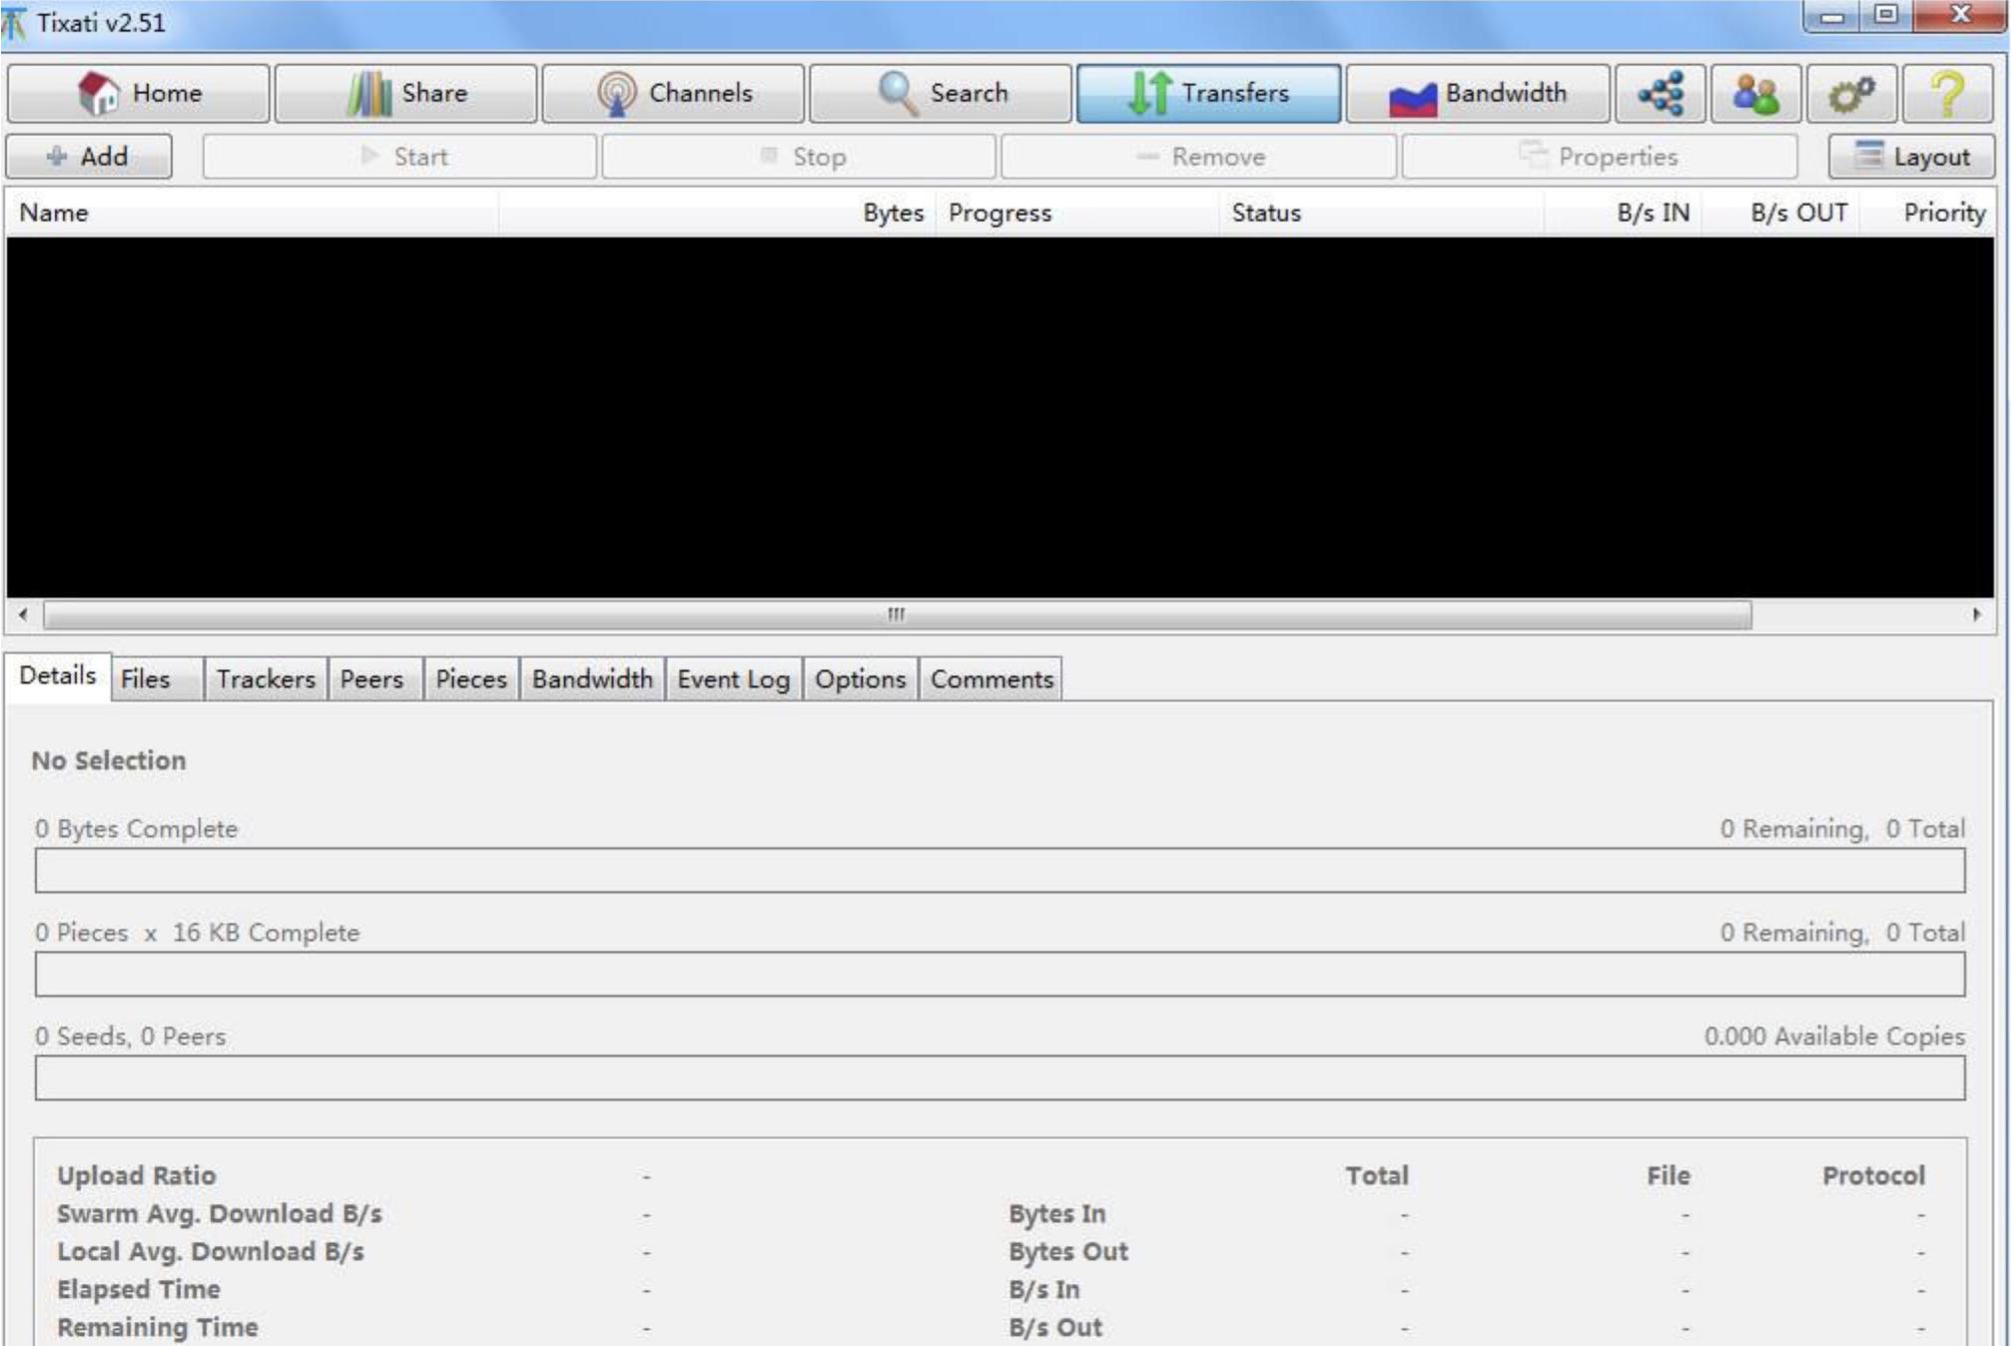Open the users (people) icon button
The width and height of the screenshot is (2011, 1346).
pos(1755,93)
